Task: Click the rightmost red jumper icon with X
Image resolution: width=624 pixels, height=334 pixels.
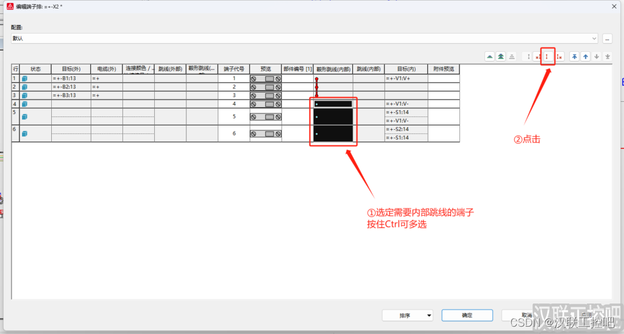Action: [x=559, y=57]
